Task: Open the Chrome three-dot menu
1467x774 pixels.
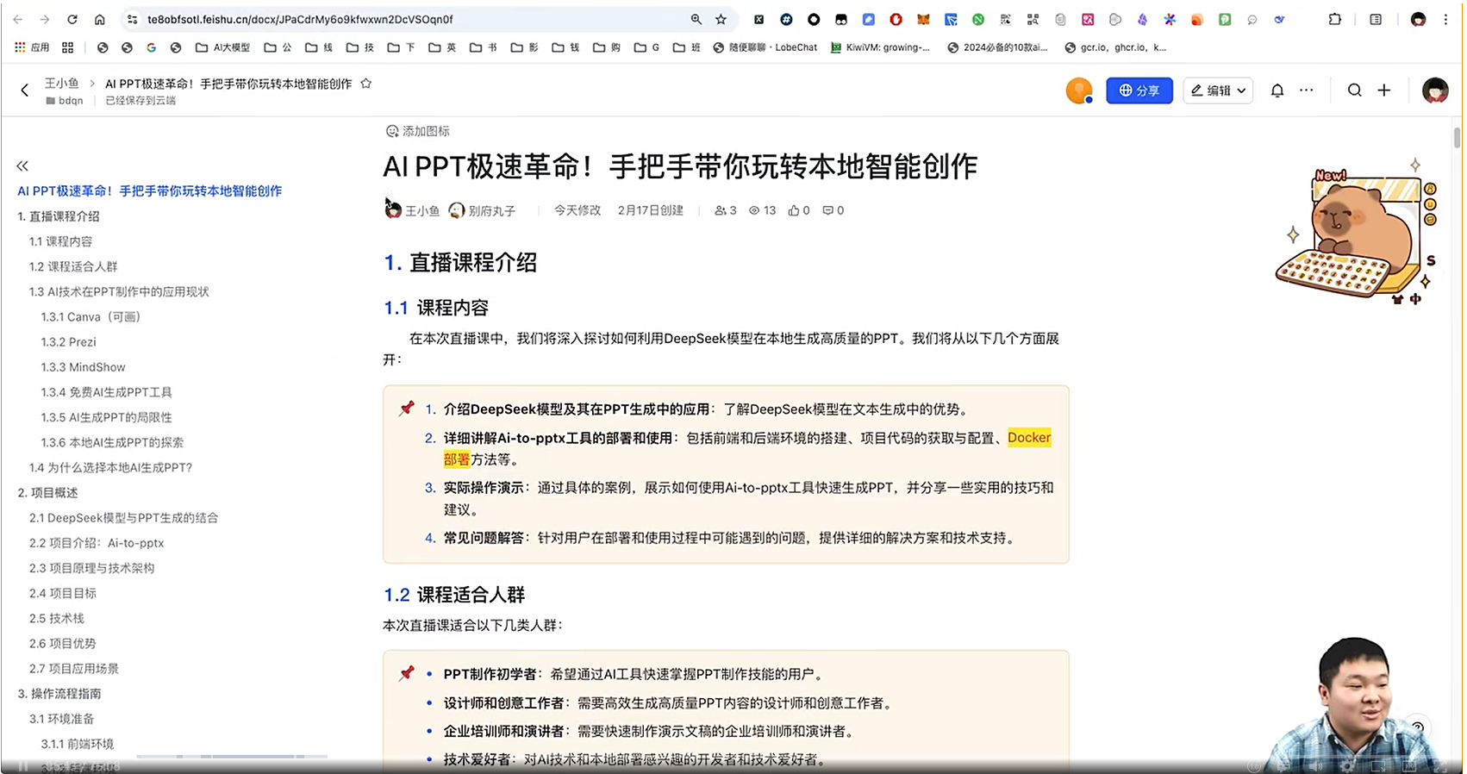Action: [x=1445, y=19]
